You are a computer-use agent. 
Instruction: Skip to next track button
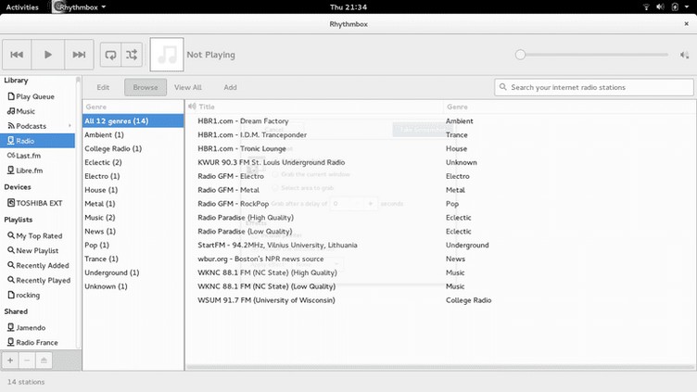coord(79,55)
